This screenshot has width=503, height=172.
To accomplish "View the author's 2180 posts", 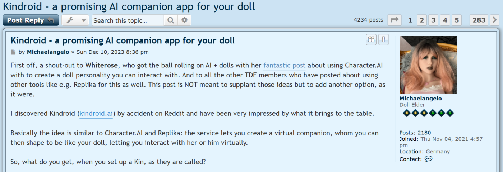I will click(x=424, y=133).
